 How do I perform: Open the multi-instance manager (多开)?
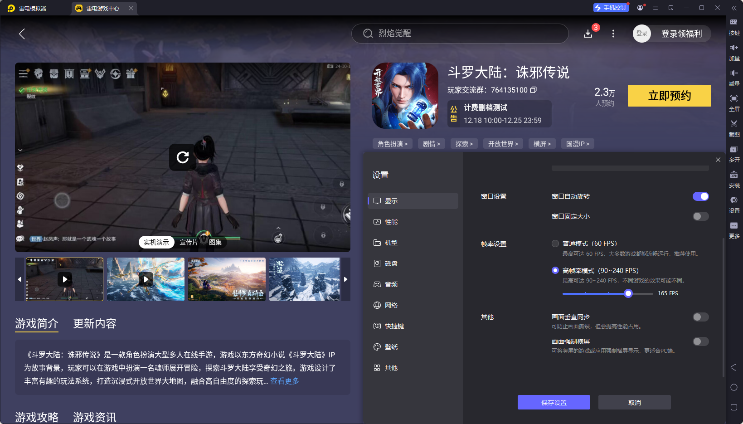tap(734, 153)
